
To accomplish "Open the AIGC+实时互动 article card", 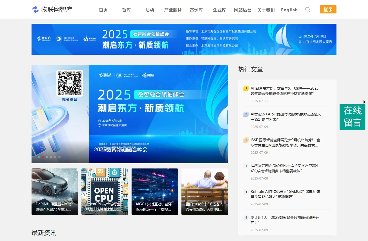I will pos(155,192).
